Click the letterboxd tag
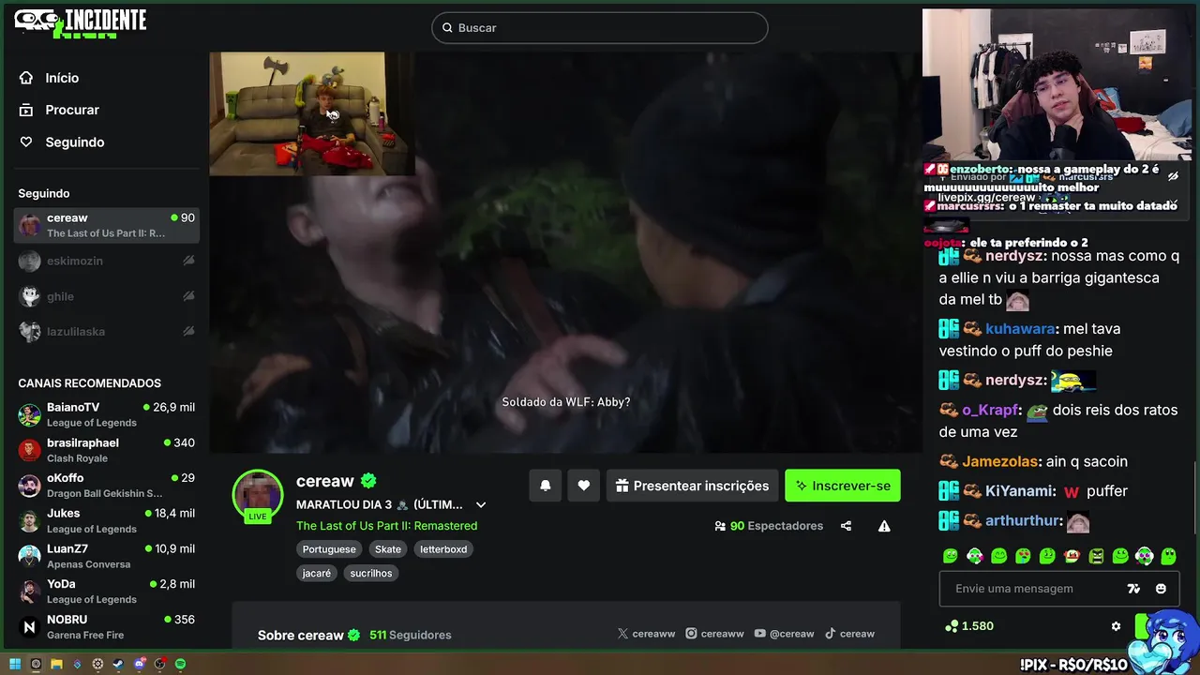This screenshot has width=1200, height=675. coord(443,549)
